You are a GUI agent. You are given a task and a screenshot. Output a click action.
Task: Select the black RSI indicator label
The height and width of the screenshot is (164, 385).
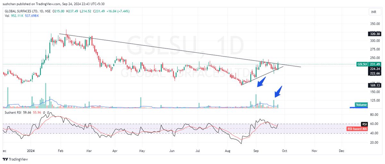point(364,124)
